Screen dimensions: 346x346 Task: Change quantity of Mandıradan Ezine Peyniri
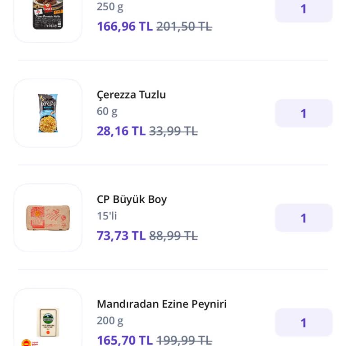click(304, 323)
